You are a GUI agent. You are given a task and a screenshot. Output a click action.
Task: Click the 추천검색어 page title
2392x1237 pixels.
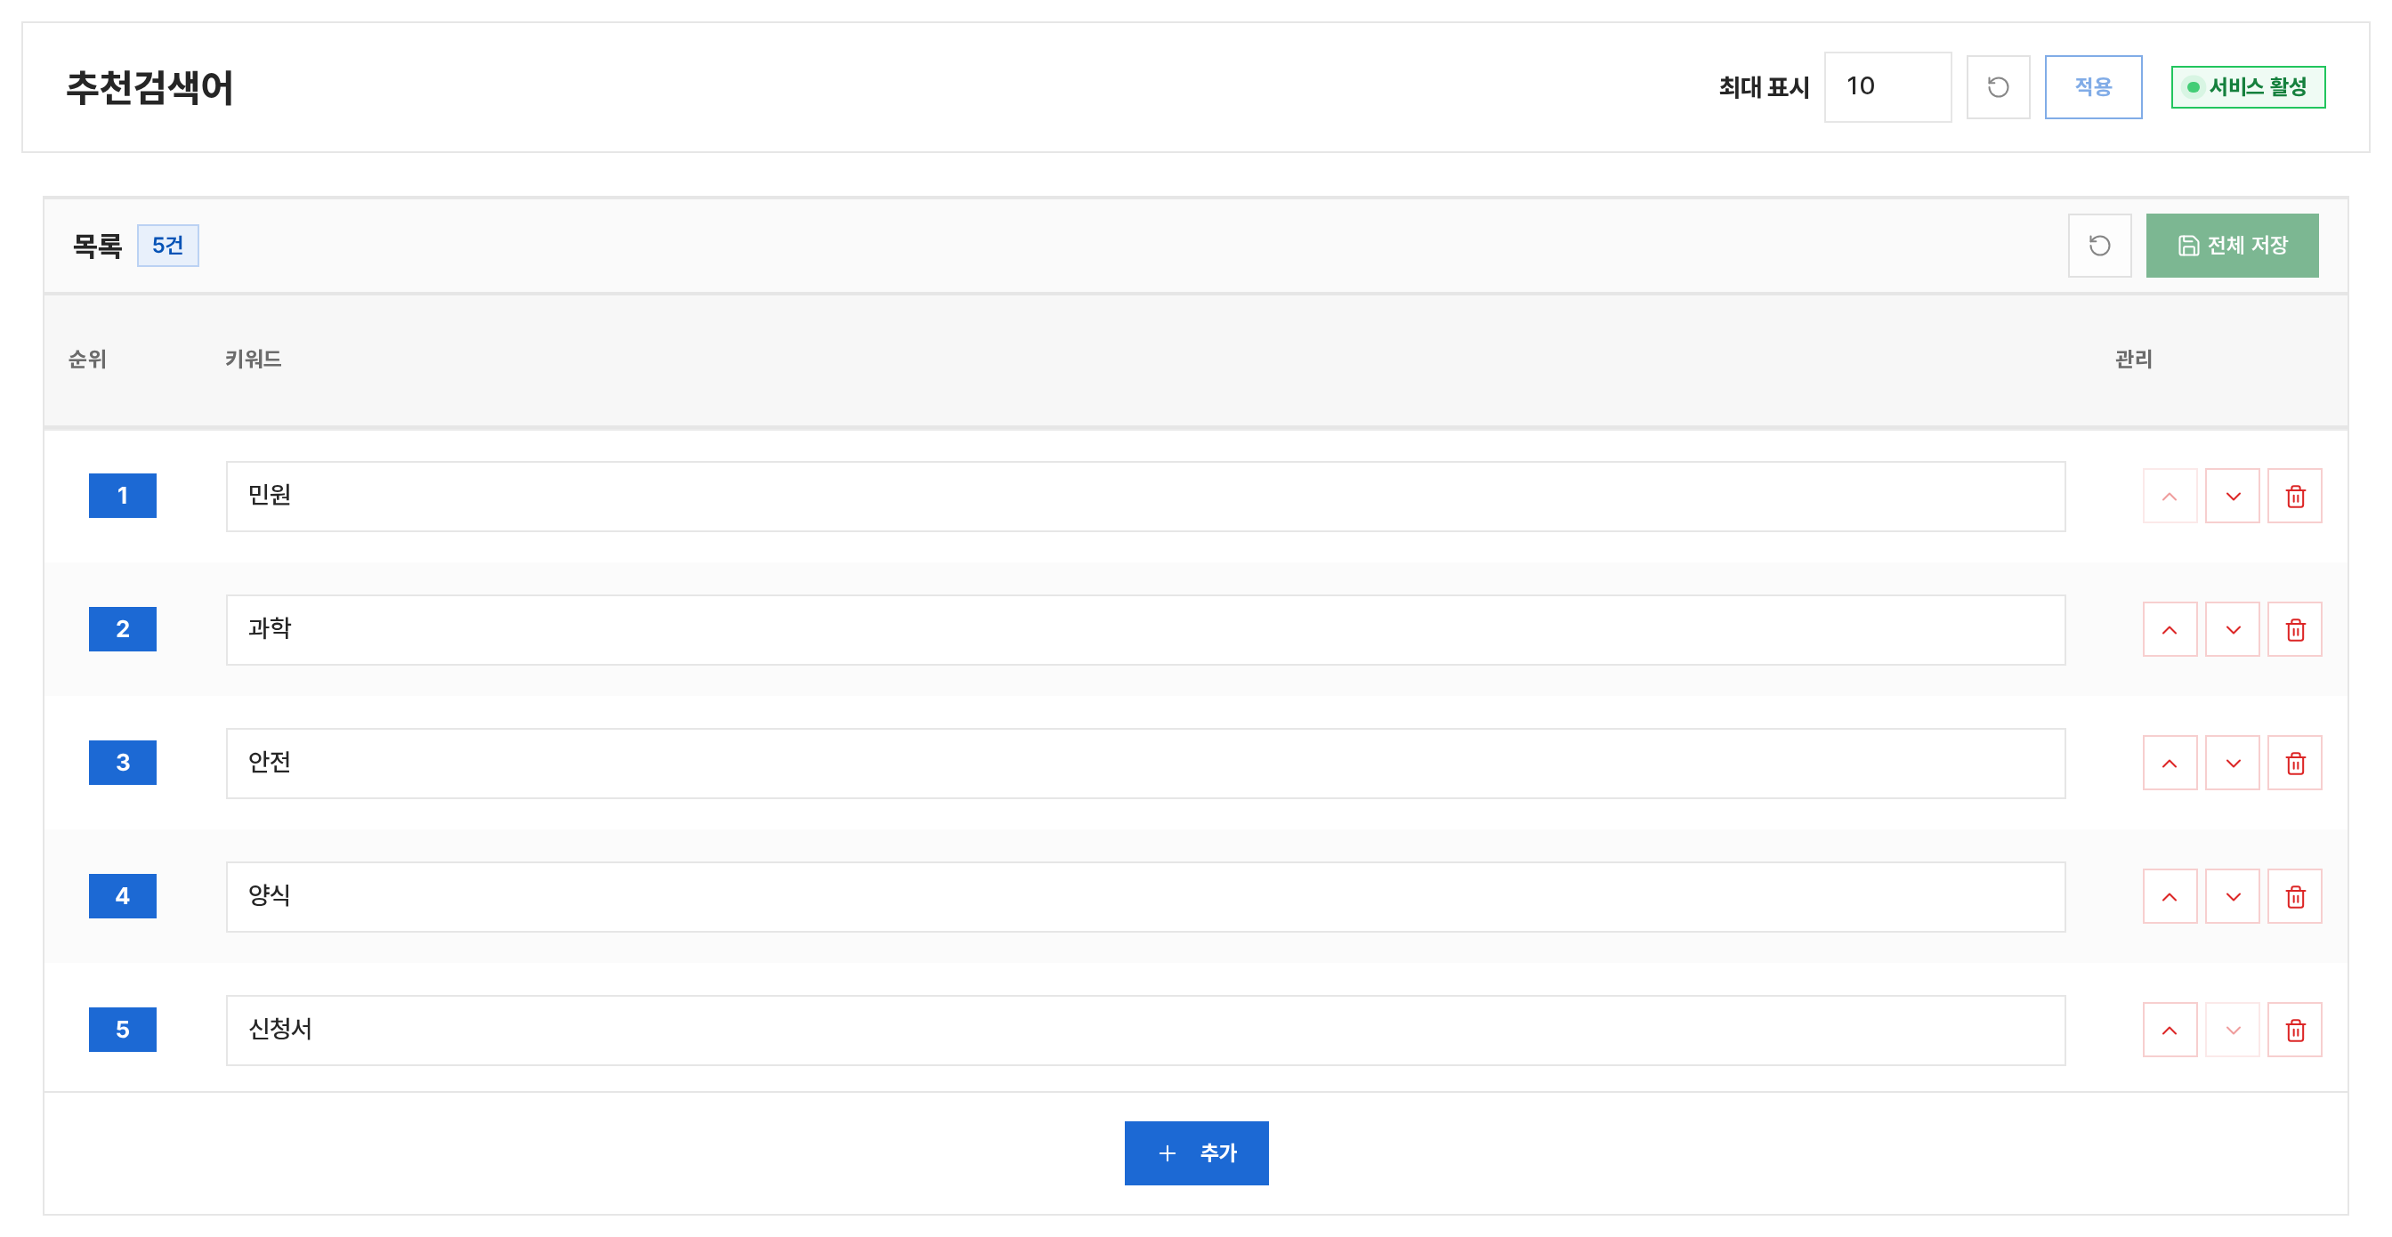tap(149, 87)
